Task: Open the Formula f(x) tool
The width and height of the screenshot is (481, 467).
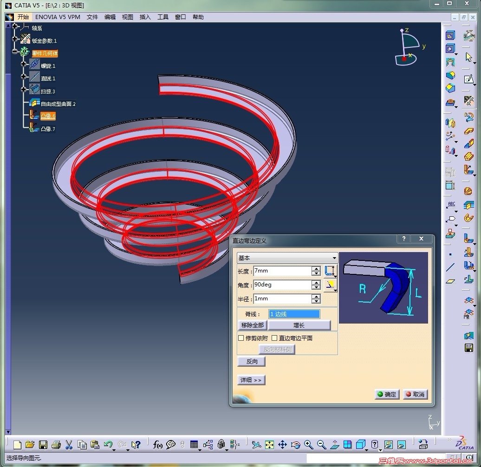Action: pos(157,444)
